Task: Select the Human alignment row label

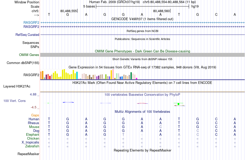Action: [x=34, y=119]
